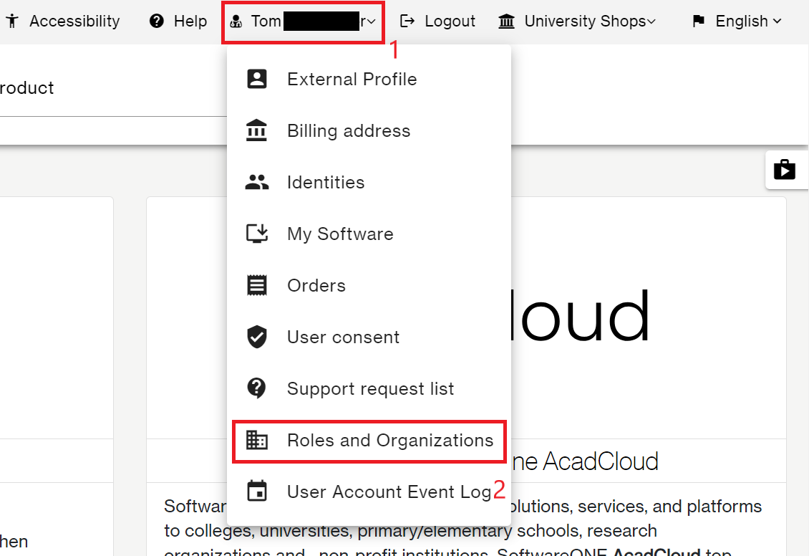Click the Identities people icon
The image size is (809, 556).
point(256,183)
